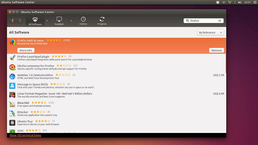The height and width of the screenshot is (145, 258).
Task: Select the Linux Format Magazine cover icon
Action: pos(12,95)
